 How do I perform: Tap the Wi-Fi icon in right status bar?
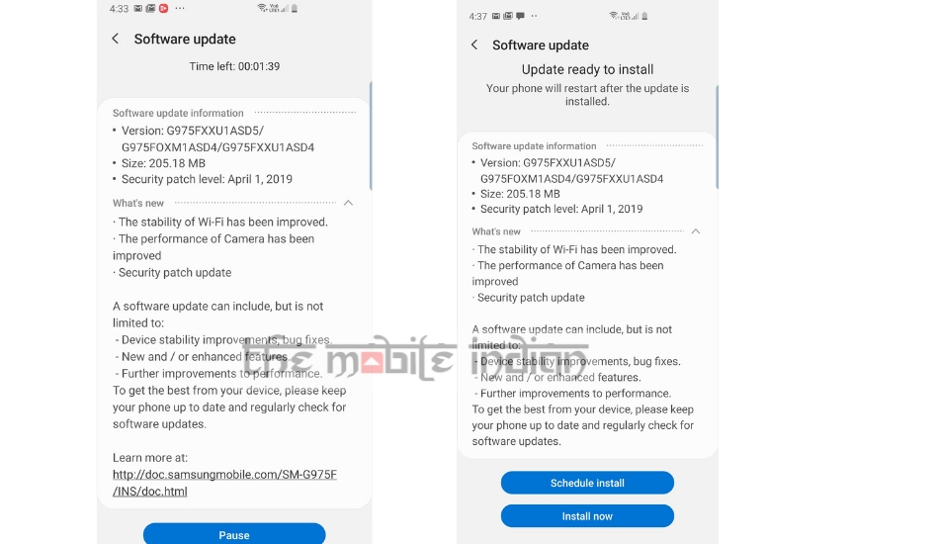click(613, 16)
